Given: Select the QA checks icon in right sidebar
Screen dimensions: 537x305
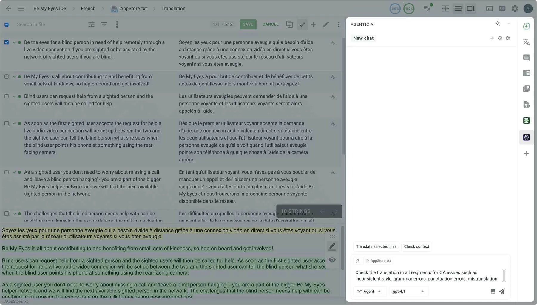Looking at the screenshot, I should (527, 120).
